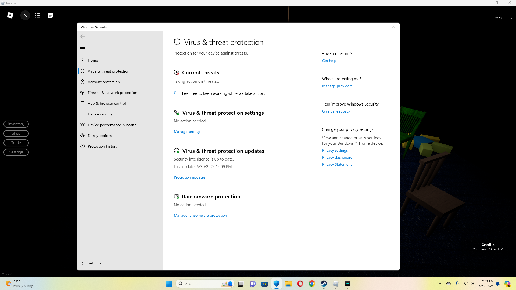The image size is (516, 290).
Task: Click Manage ransomware protection link
Action: 200,215
